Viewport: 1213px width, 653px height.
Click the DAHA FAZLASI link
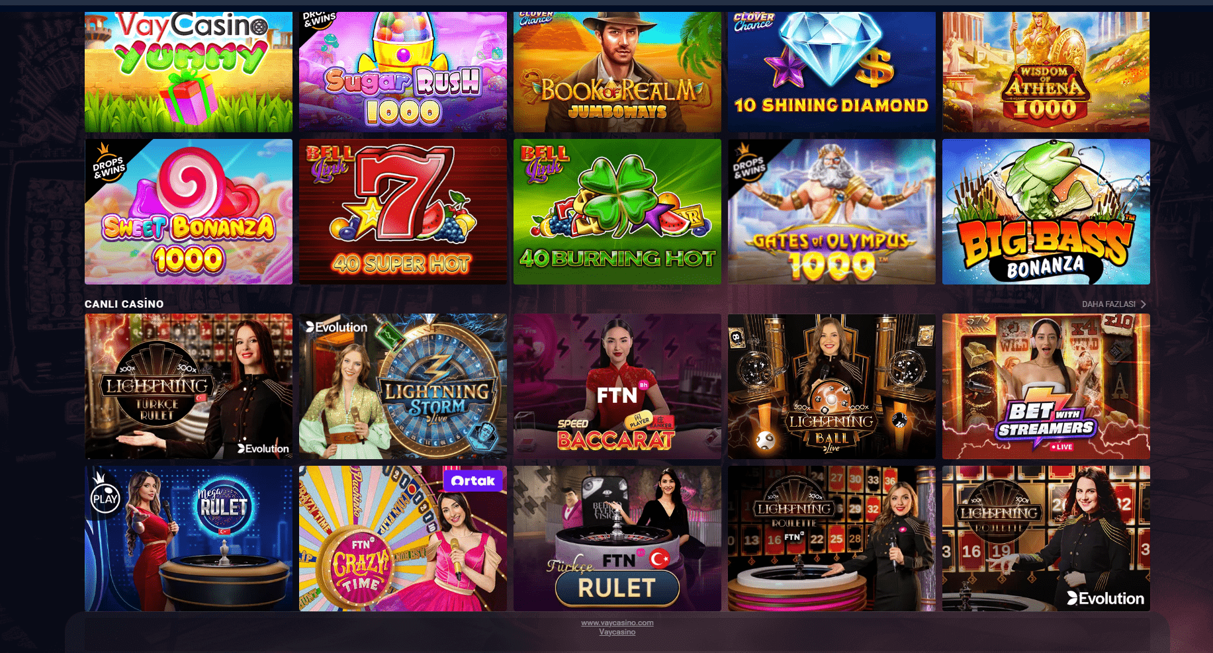[x=1108, y=304]
